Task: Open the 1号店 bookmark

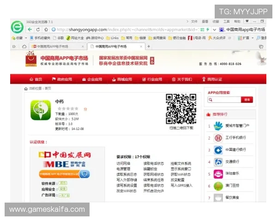Action: (x=197, y=38)
